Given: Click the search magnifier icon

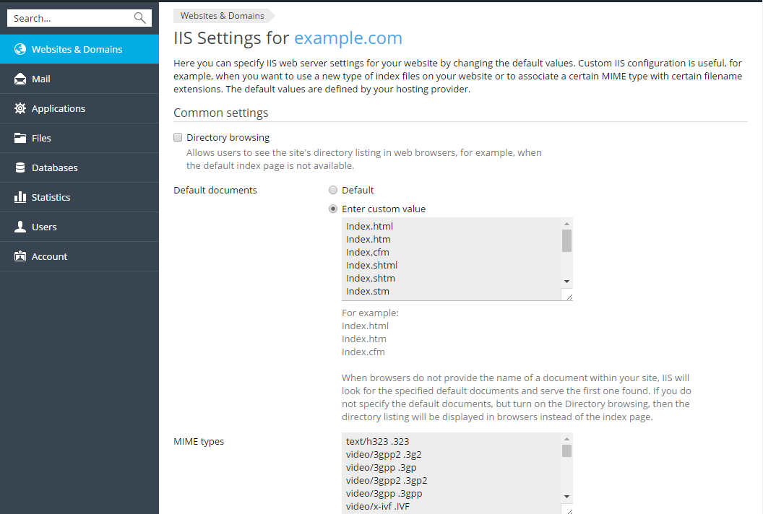Looking at the screenshot, I should [x=140, y=19].
